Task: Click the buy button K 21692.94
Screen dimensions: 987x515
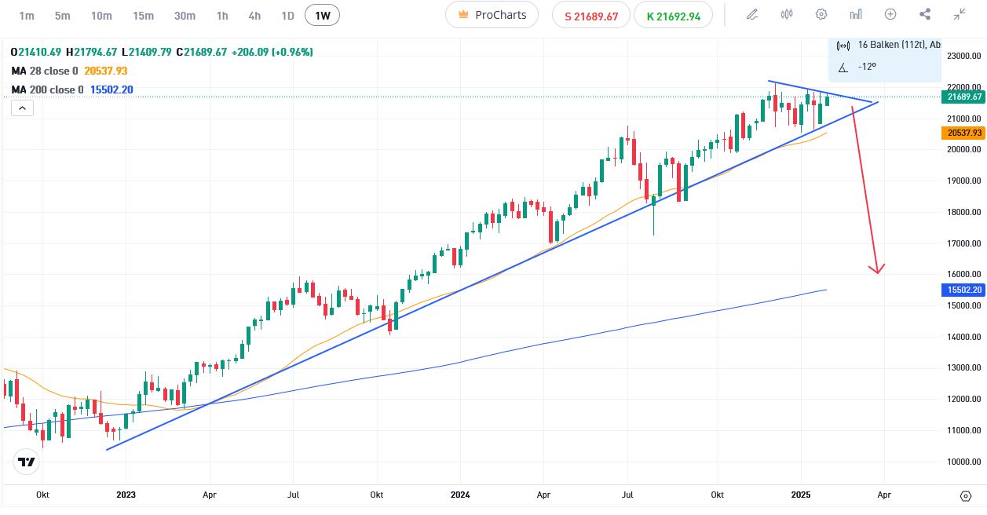Action: [673, 15]
